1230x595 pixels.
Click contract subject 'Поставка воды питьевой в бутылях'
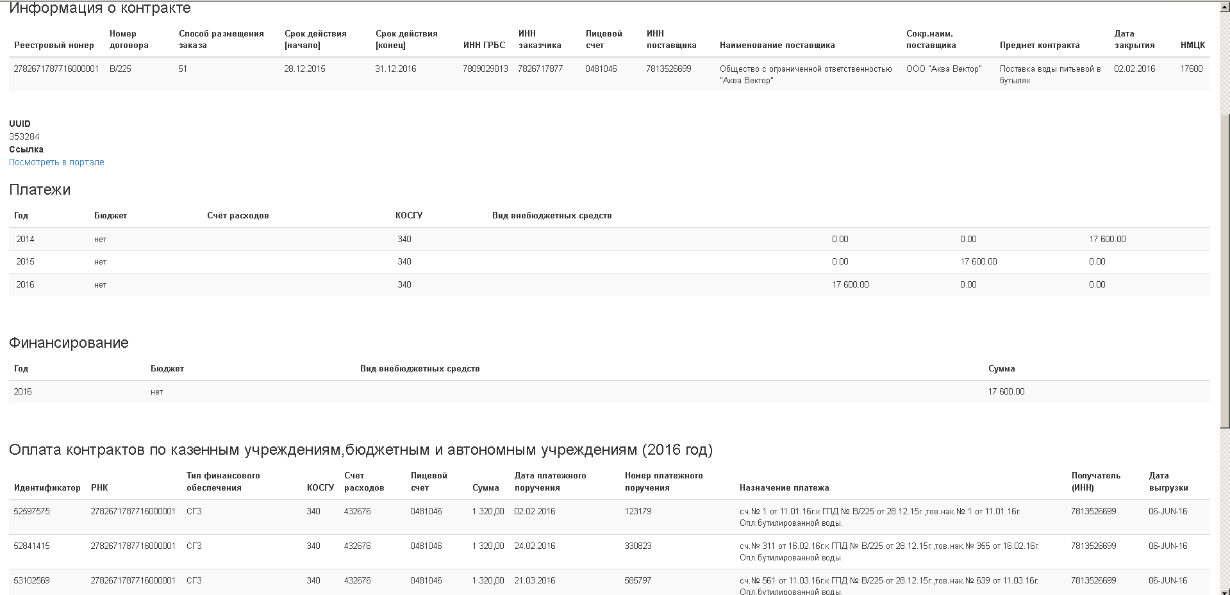click(x=1050, y=74)
